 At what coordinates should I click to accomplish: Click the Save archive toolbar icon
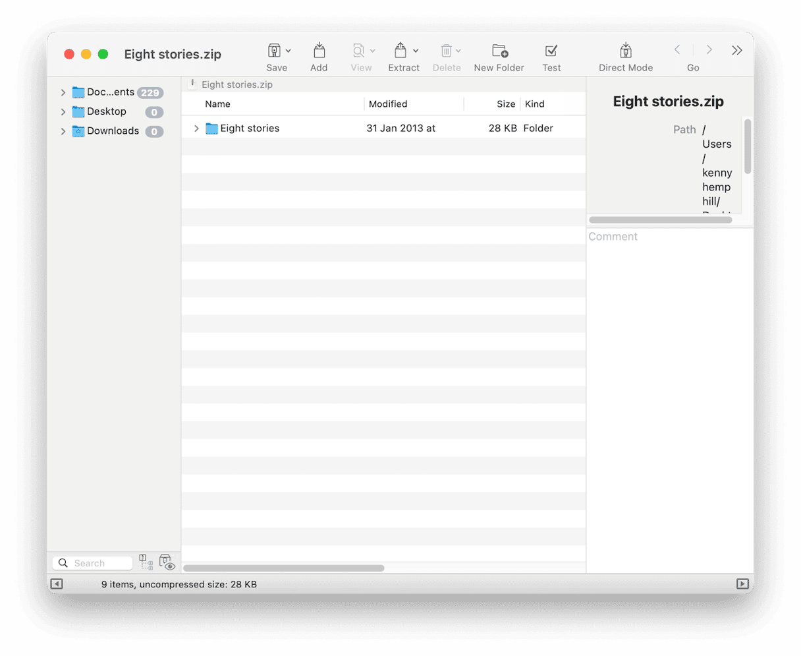(x=274, y=51)
